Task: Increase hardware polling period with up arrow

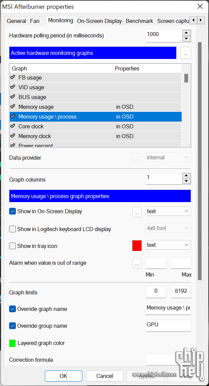Action: coord(186,33)
